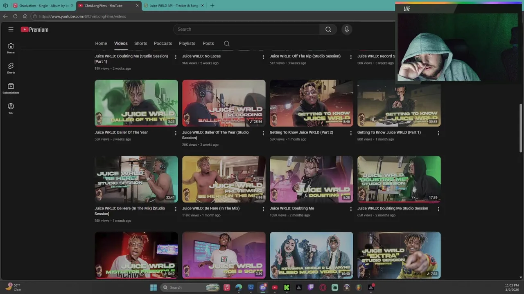Open the You page in sidebar
Viewport: 524px width, 294px height.
point(11,109)
